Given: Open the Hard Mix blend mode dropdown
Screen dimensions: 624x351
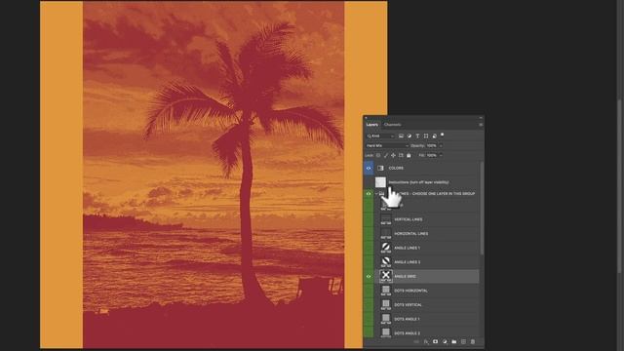Looking at the screenshot, I should (x=387, y=145).
